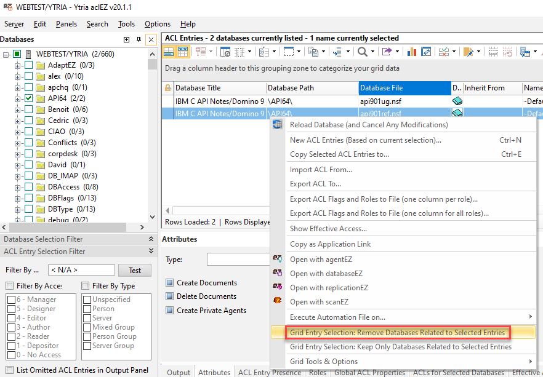Click the purple export arrow icon
The height and width of the screenshot is (377, 543).
click(x=387, y=52)
